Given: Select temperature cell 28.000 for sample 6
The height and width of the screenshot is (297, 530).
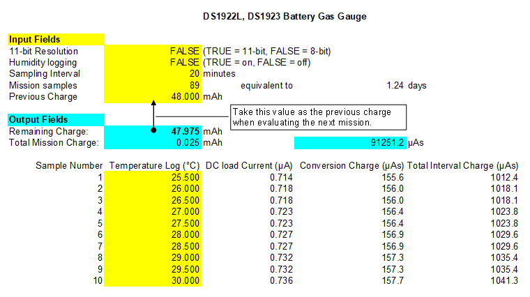Looking at the screenshot, I should [153, 234].
